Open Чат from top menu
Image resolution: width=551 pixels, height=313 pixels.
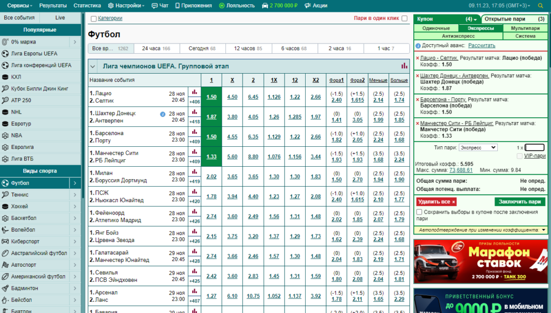[160, 5]
